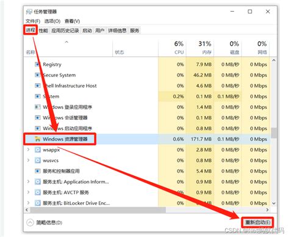This screenshot has height=237, width=289.
Task: Click the Windows 登录应用程序 icon
Action: [x=37, y=107]
